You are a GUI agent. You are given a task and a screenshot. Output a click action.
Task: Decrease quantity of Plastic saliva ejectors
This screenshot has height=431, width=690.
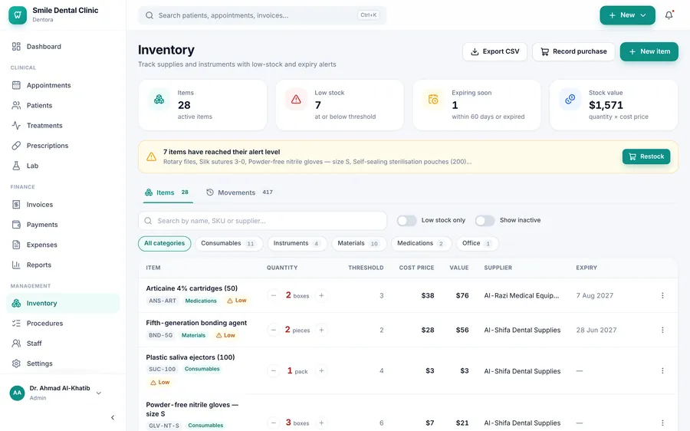[273, 370]
